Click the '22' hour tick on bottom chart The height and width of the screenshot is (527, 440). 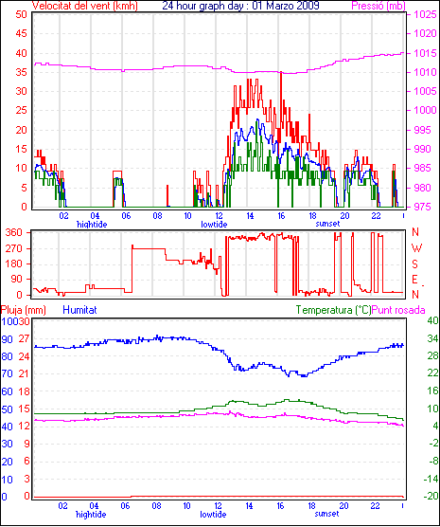[x=376, y=505]
